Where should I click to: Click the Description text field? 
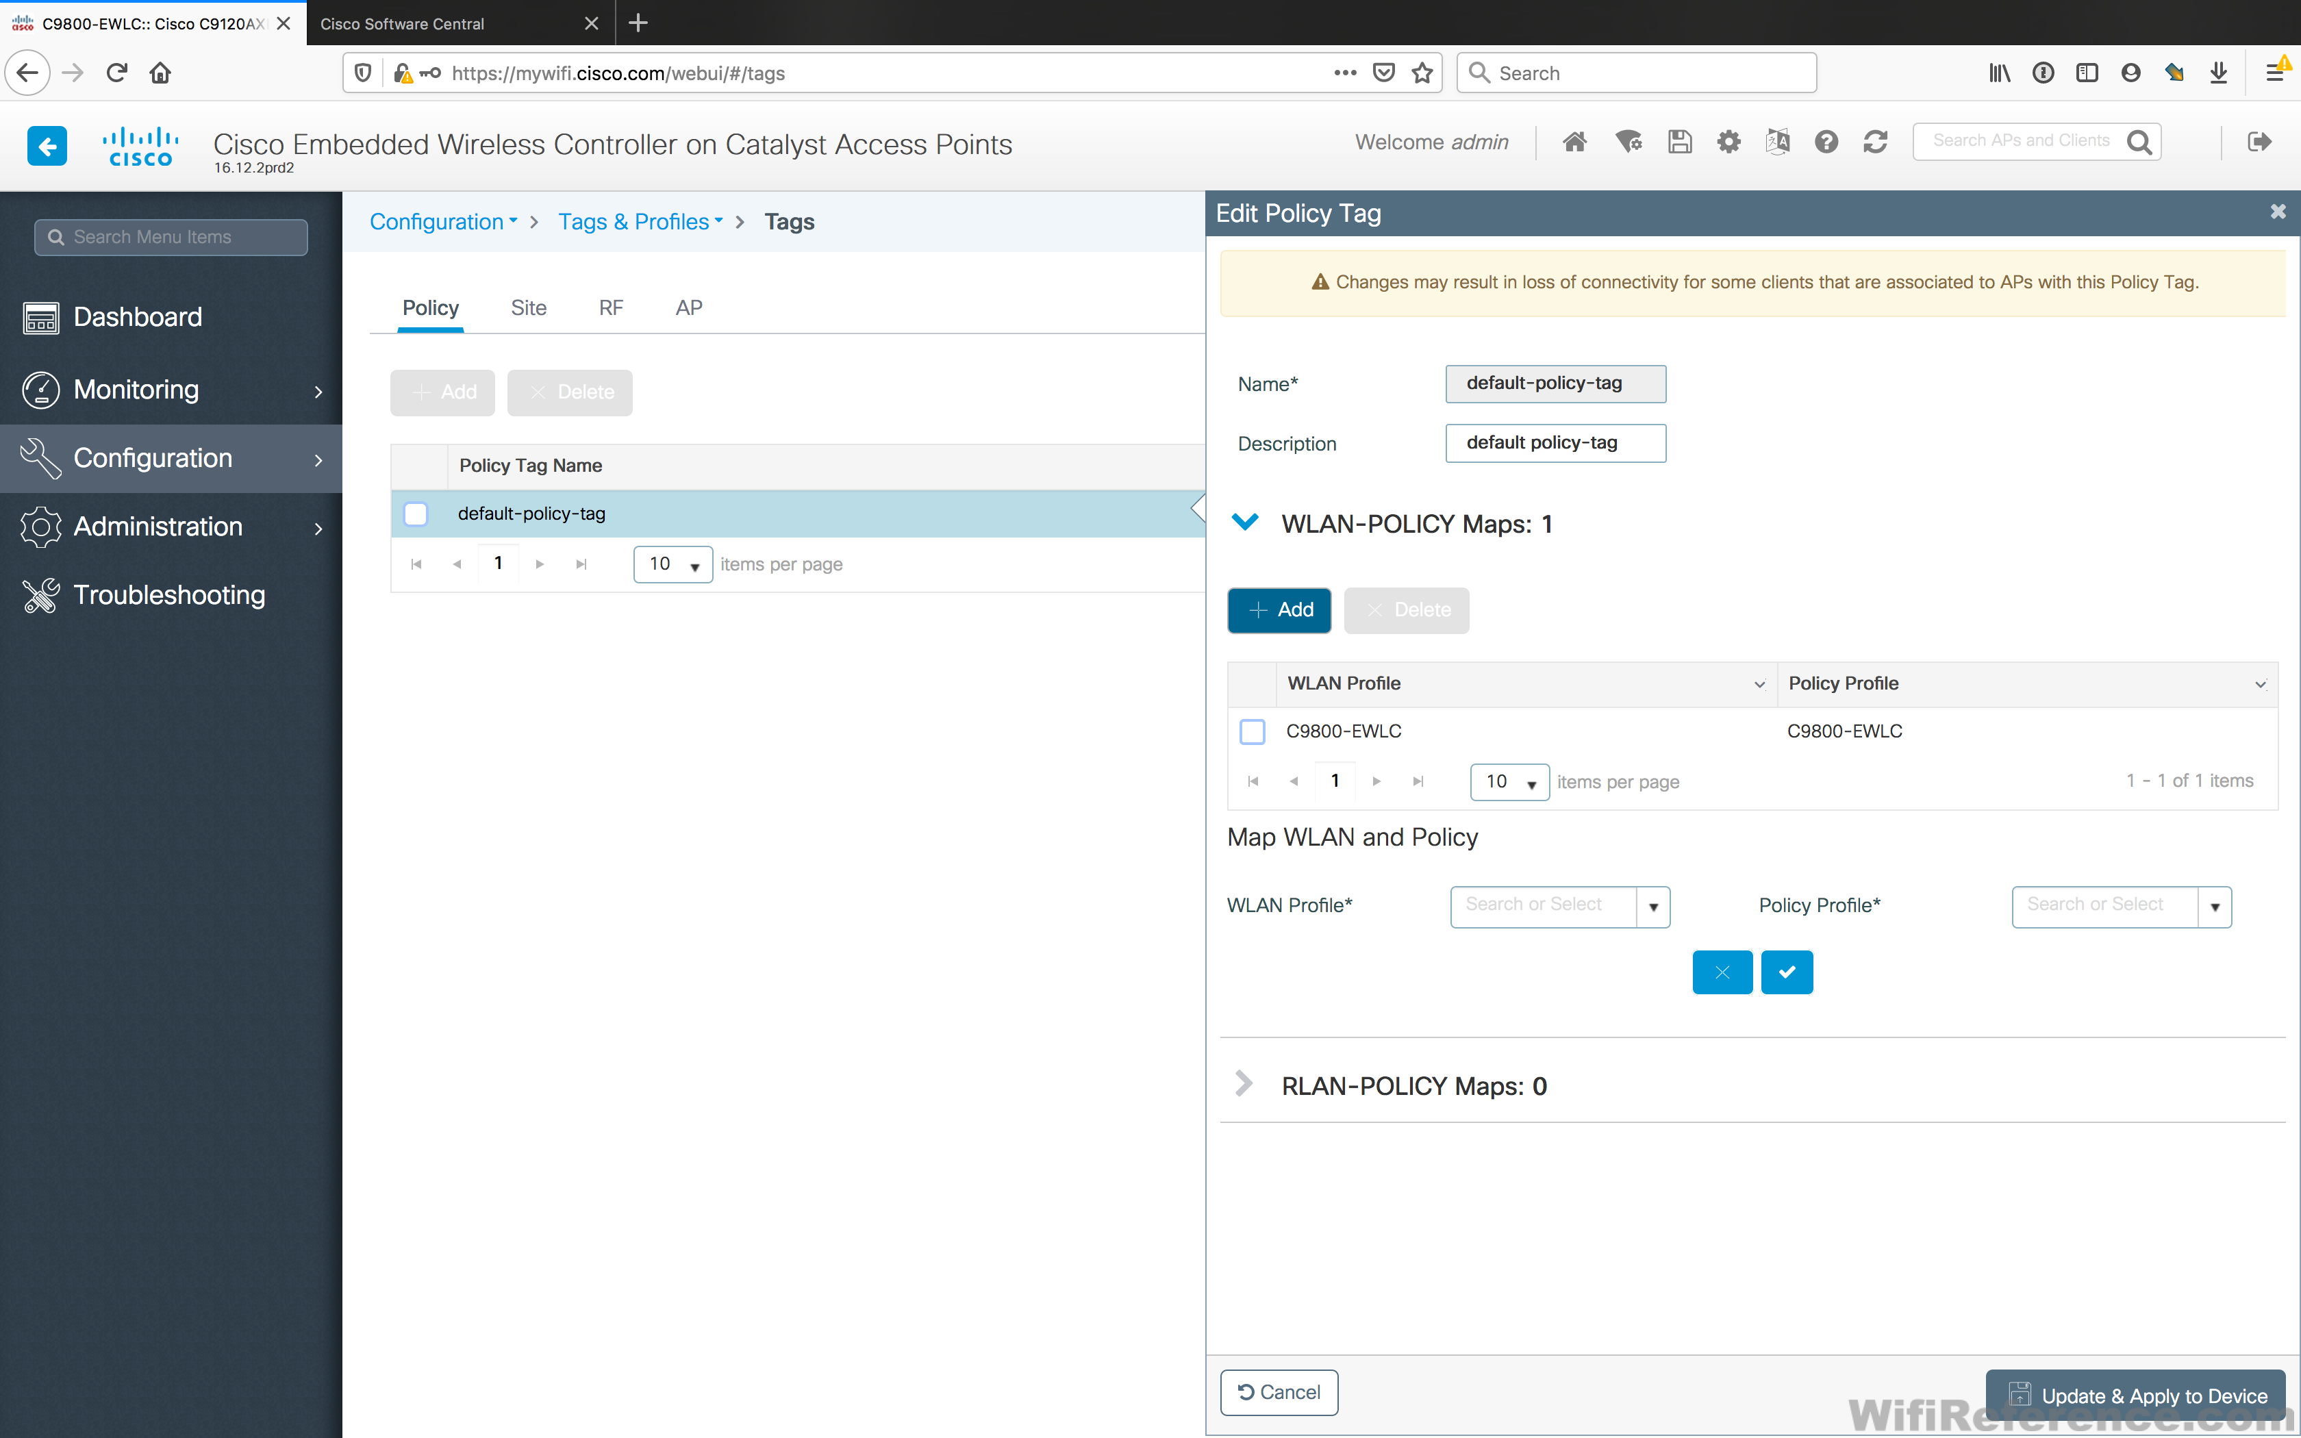pos(1555,443)
